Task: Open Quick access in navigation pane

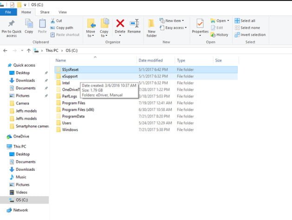Action: [x=24, y=65]
